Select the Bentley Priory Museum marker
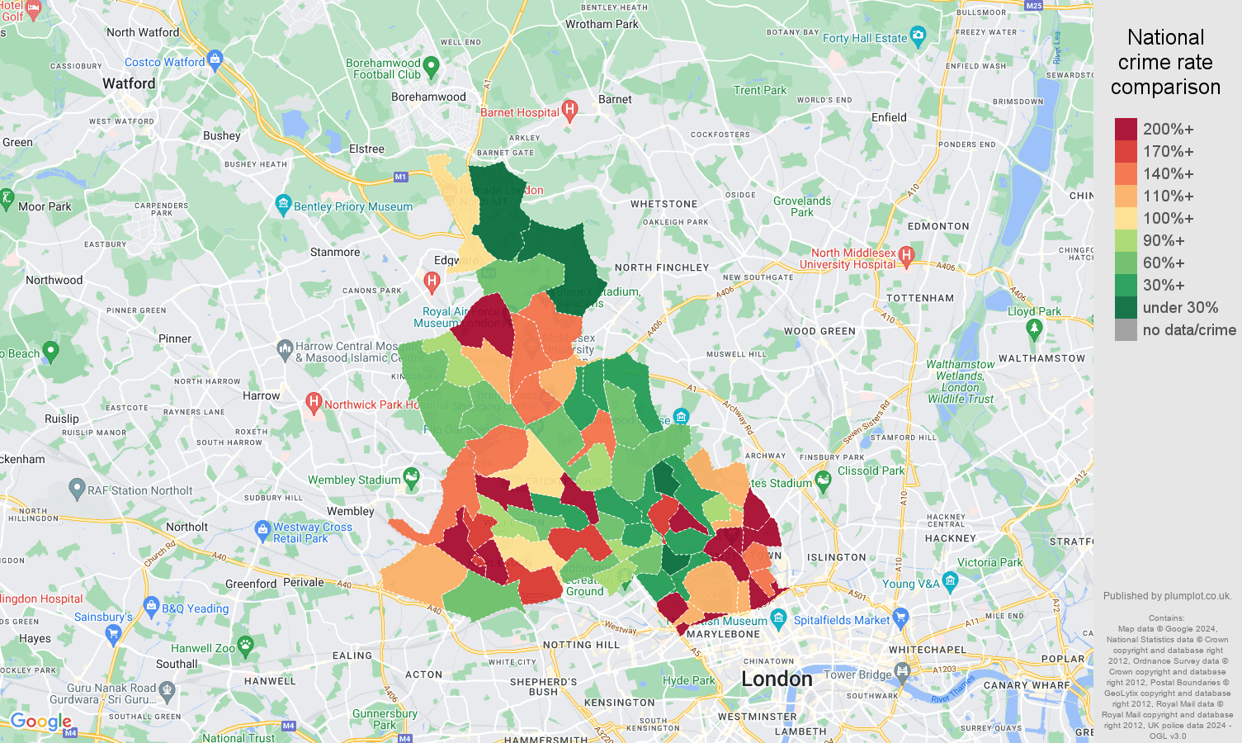This screenshot has width=1242, height=743. pyautogui.click(x=284, y=201)
